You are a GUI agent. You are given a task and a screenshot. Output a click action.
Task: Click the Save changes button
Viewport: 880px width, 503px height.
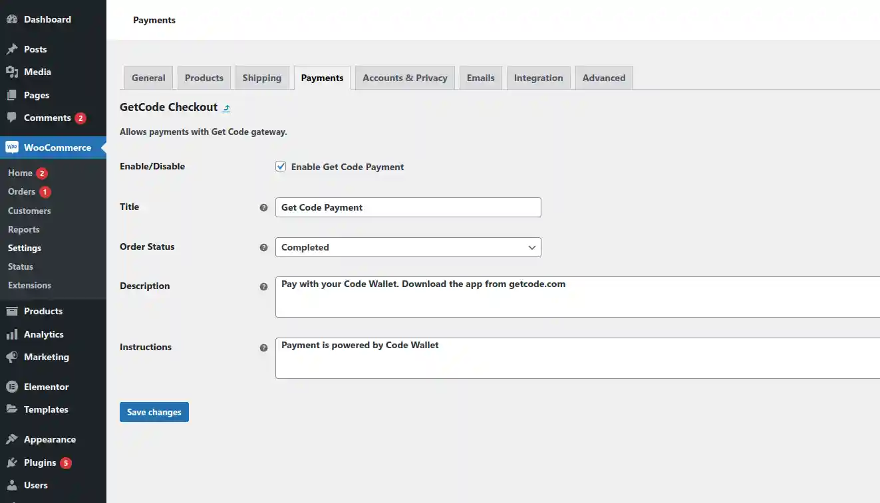pyautogui.click(x=154, y=412)
